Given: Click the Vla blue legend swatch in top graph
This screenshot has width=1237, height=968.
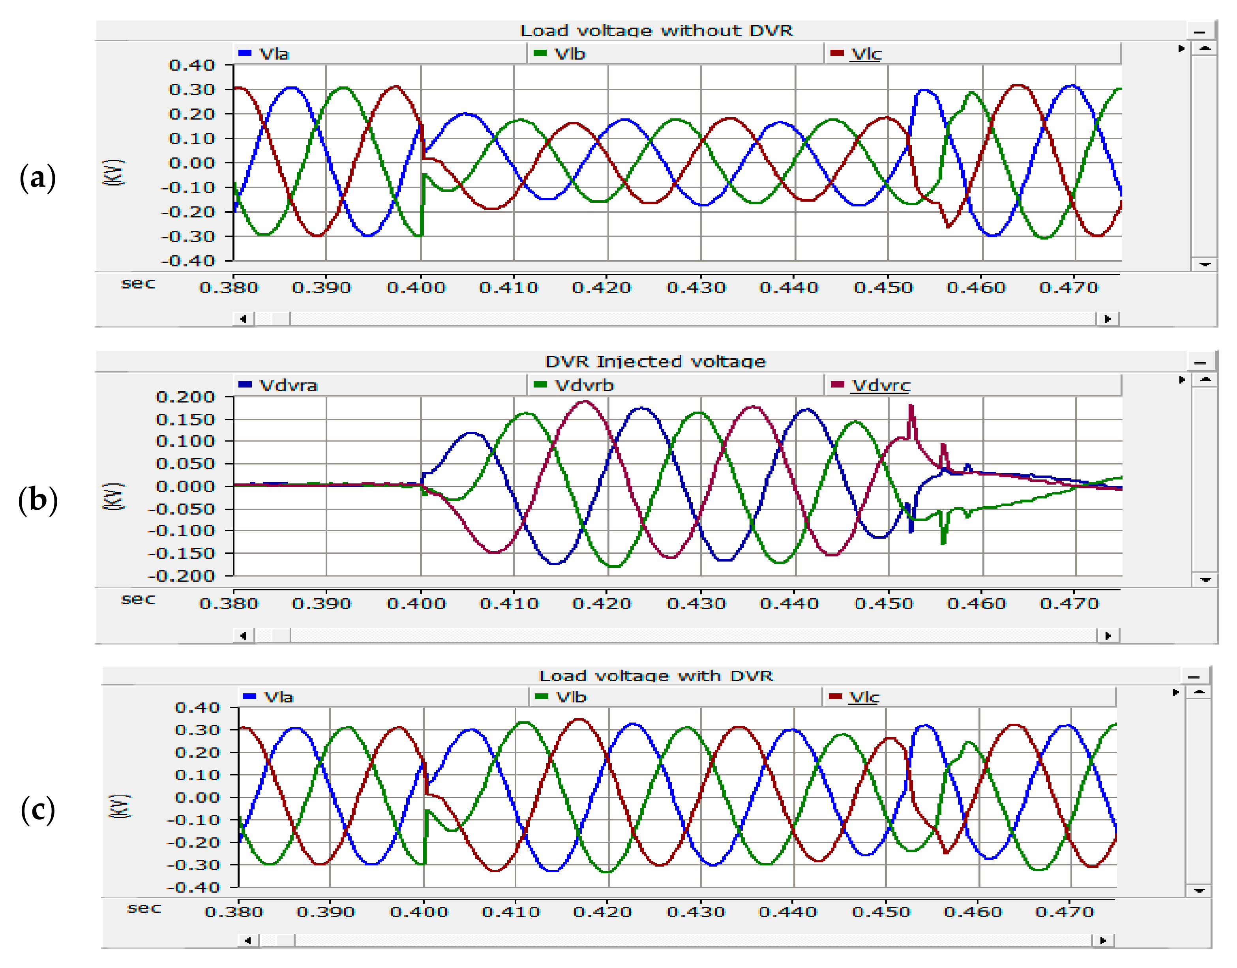Looking at the screenshot, I should coord(244,53).
